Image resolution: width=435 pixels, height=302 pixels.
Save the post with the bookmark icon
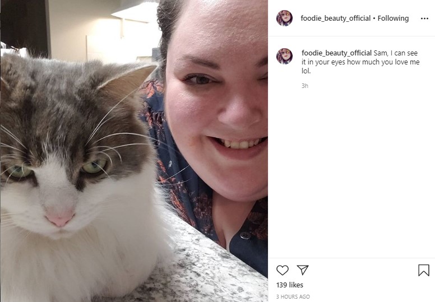[424, 270]
